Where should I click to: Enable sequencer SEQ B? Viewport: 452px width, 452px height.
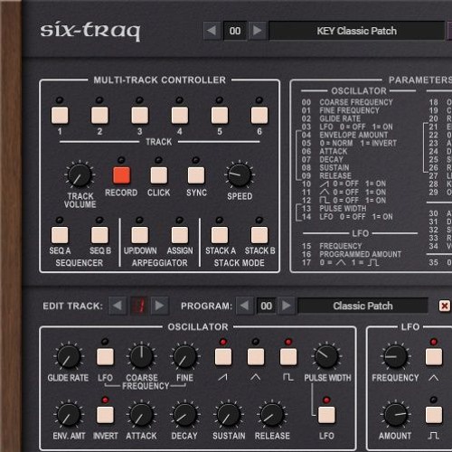99,235
